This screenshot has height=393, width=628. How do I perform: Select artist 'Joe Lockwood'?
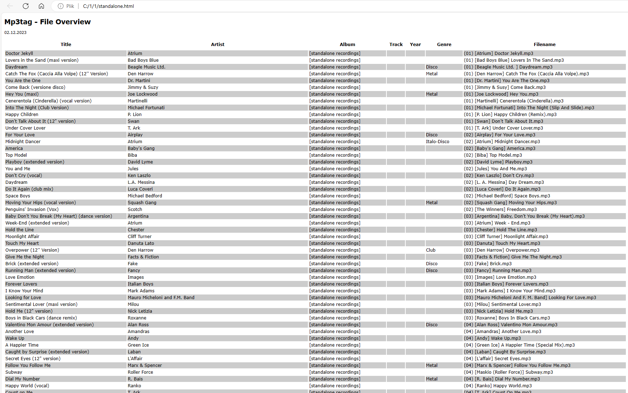tap(142, 94)
